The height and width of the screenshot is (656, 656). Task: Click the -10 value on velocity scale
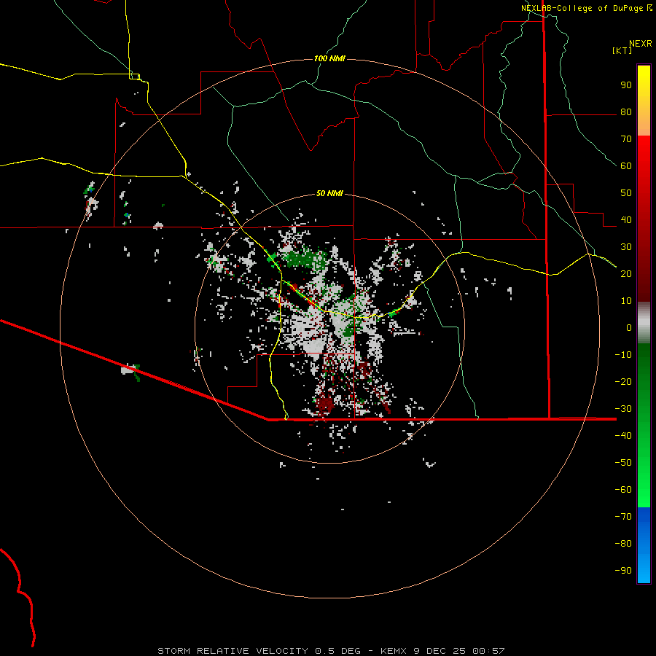tap(623, 355)
